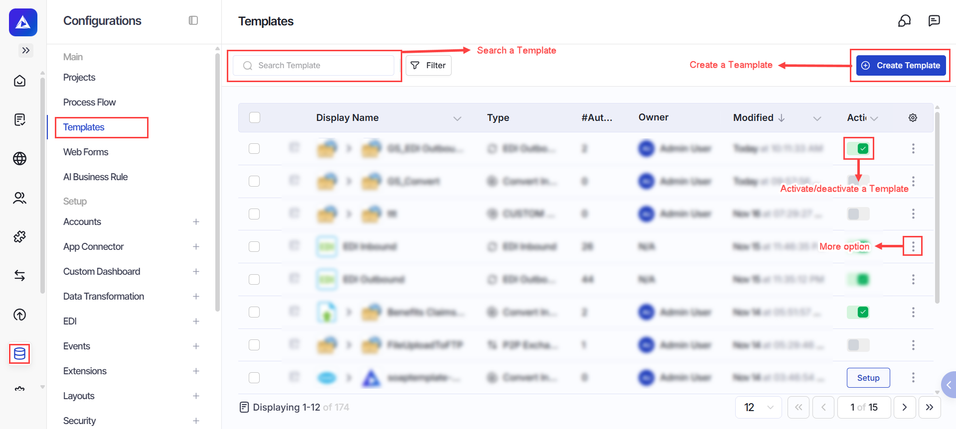
Task: Select the first template row checkbox
Action: coord(254,148)
